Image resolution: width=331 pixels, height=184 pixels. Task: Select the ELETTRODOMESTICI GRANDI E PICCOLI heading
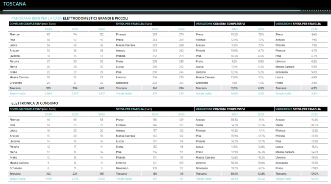pos(96,18)
